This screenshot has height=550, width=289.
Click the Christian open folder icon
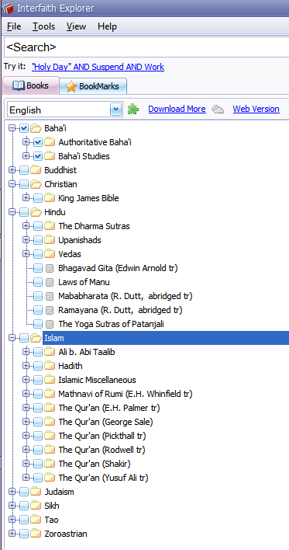[36, 184]
